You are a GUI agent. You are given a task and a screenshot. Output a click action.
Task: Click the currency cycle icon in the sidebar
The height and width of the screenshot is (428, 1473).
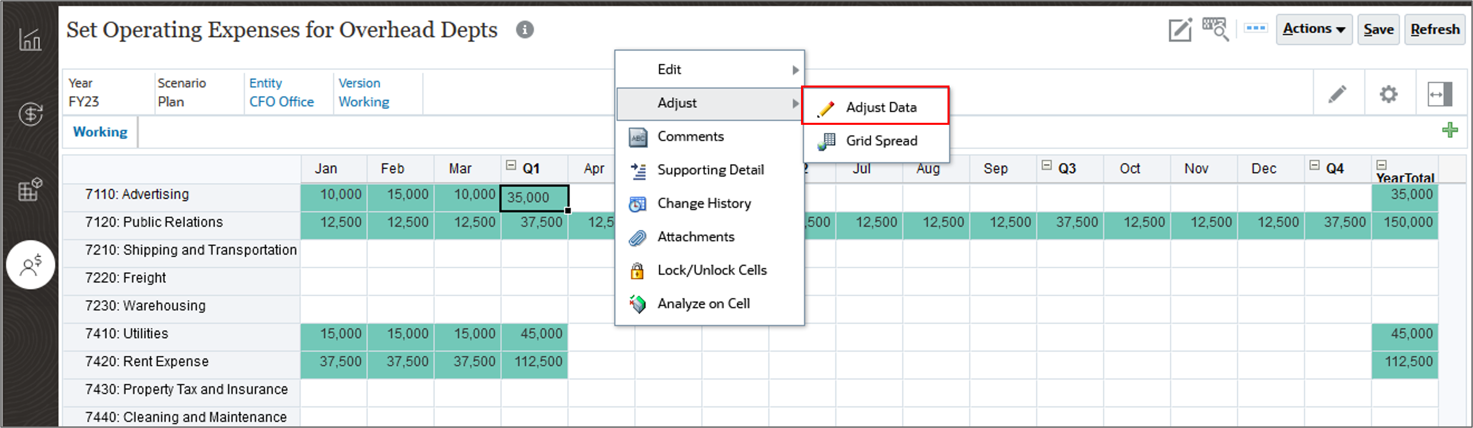tap(30, 113)
